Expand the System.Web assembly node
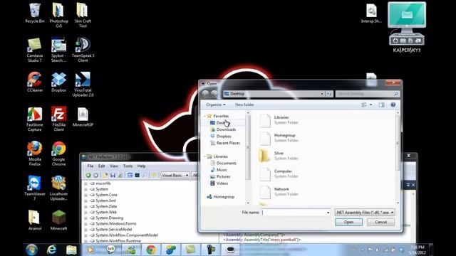This screenshot has height=256, width=456. tap(85, 213)
